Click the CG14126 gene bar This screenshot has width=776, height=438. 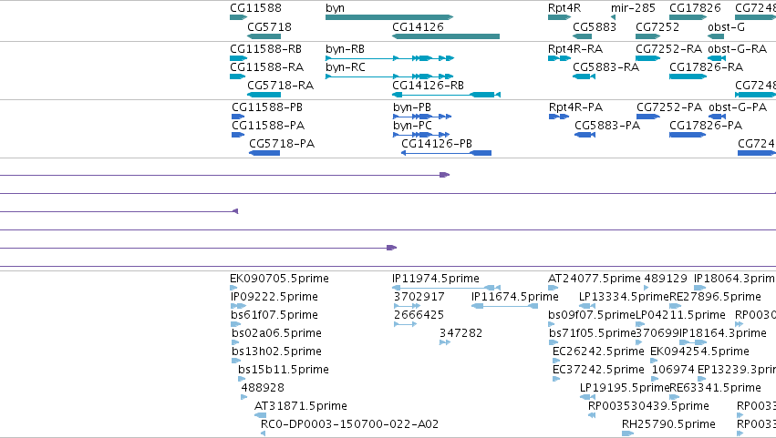tap(446, 36)
